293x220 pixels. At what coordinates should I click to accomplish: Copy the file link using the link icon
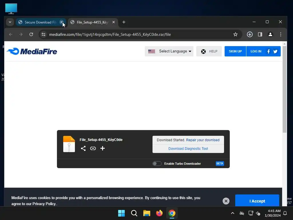(93, 148)
